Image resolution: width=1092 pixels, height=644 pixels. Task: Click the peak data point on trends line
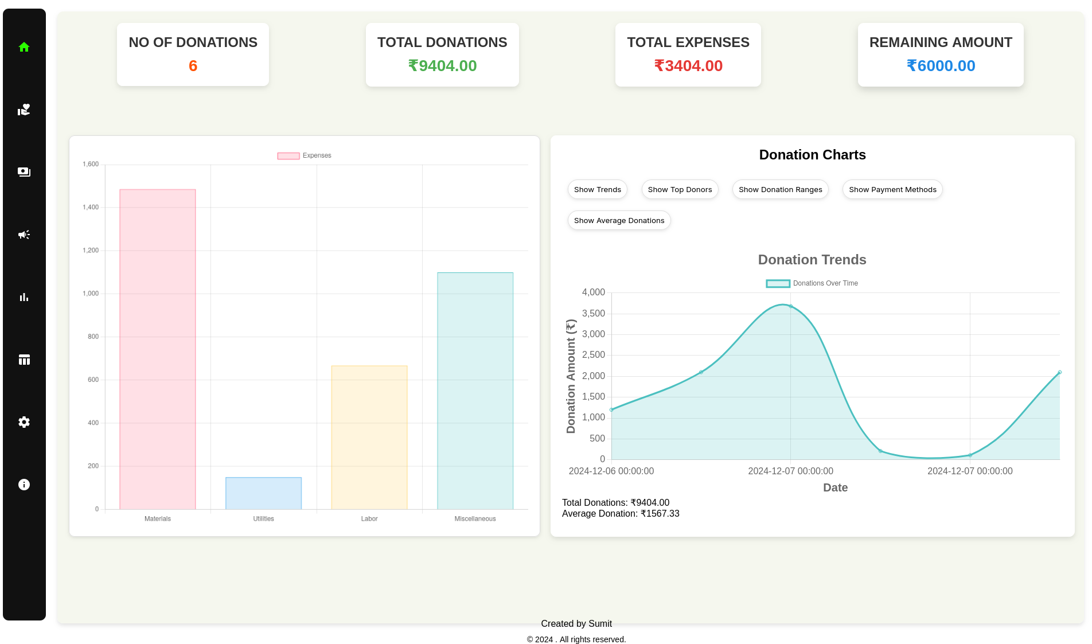tap(790, 306)
